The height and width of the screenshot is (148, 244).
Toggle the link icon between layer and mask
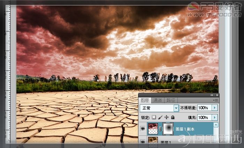pyautogui.click(x=160, y=129)
